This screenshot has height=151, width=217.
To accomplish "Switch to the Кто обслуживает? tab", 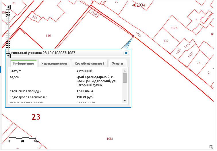I will 89,63.
